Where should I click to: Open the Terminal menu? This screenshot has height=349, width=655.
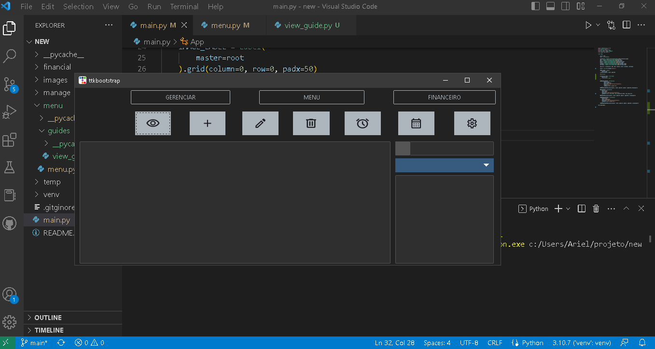(x=184, y=6)
